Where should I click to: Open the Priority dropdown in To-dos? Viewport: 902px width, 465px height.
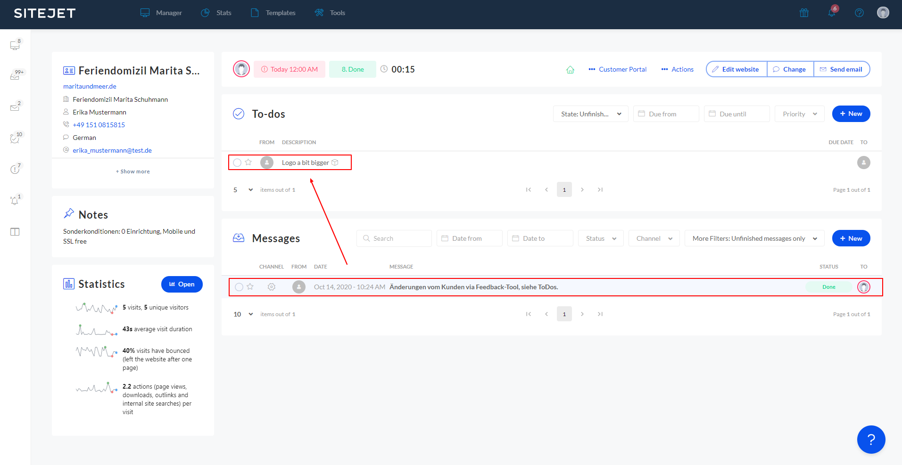pos(799,114)
